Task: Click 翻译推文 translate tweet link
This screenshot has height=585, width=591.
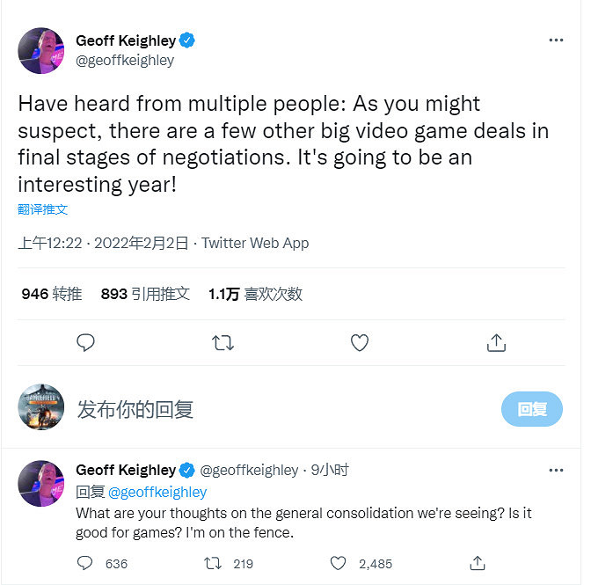Action: [x=43, y=209]
